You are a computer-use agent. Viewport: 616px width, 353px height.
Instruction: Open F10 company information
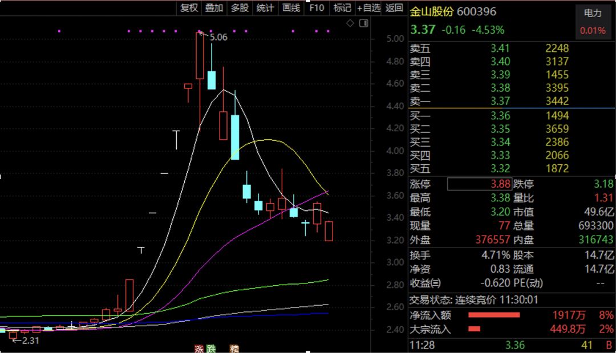[x=317, y=7]
